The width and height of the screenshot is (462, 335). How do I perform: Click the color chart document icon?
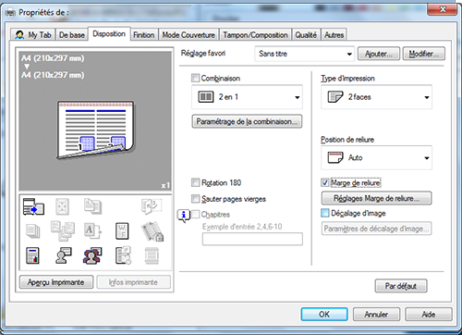32,255
